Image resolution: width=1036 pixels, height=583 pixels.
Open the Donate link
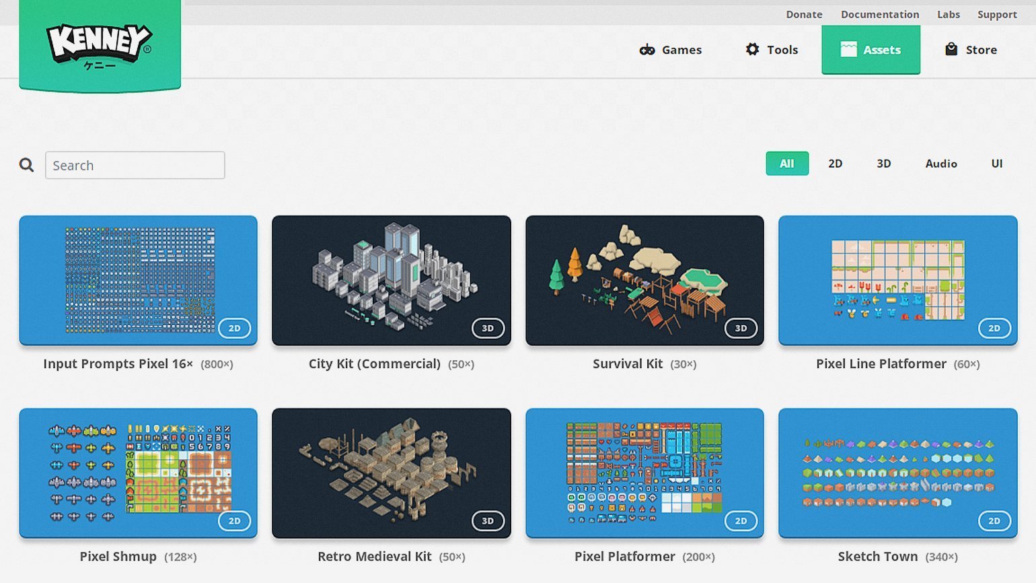(x=804, y=14)
